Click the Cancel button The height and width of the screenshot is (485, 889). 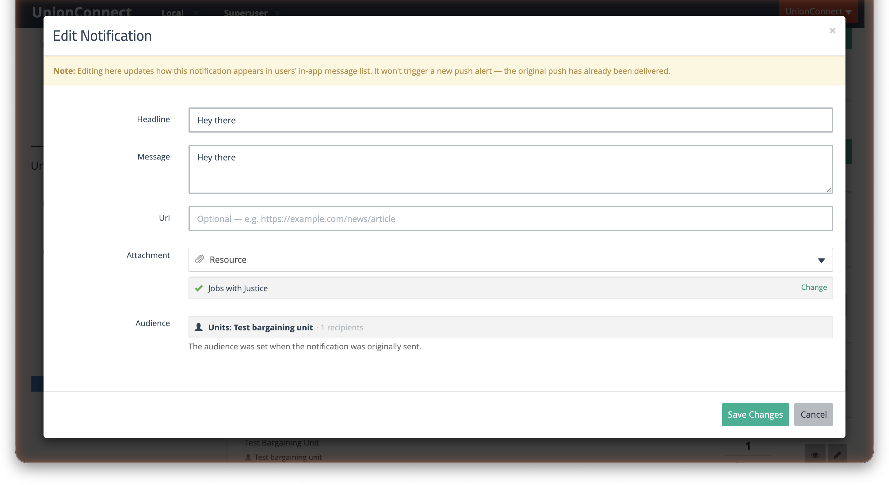(813, 414)
